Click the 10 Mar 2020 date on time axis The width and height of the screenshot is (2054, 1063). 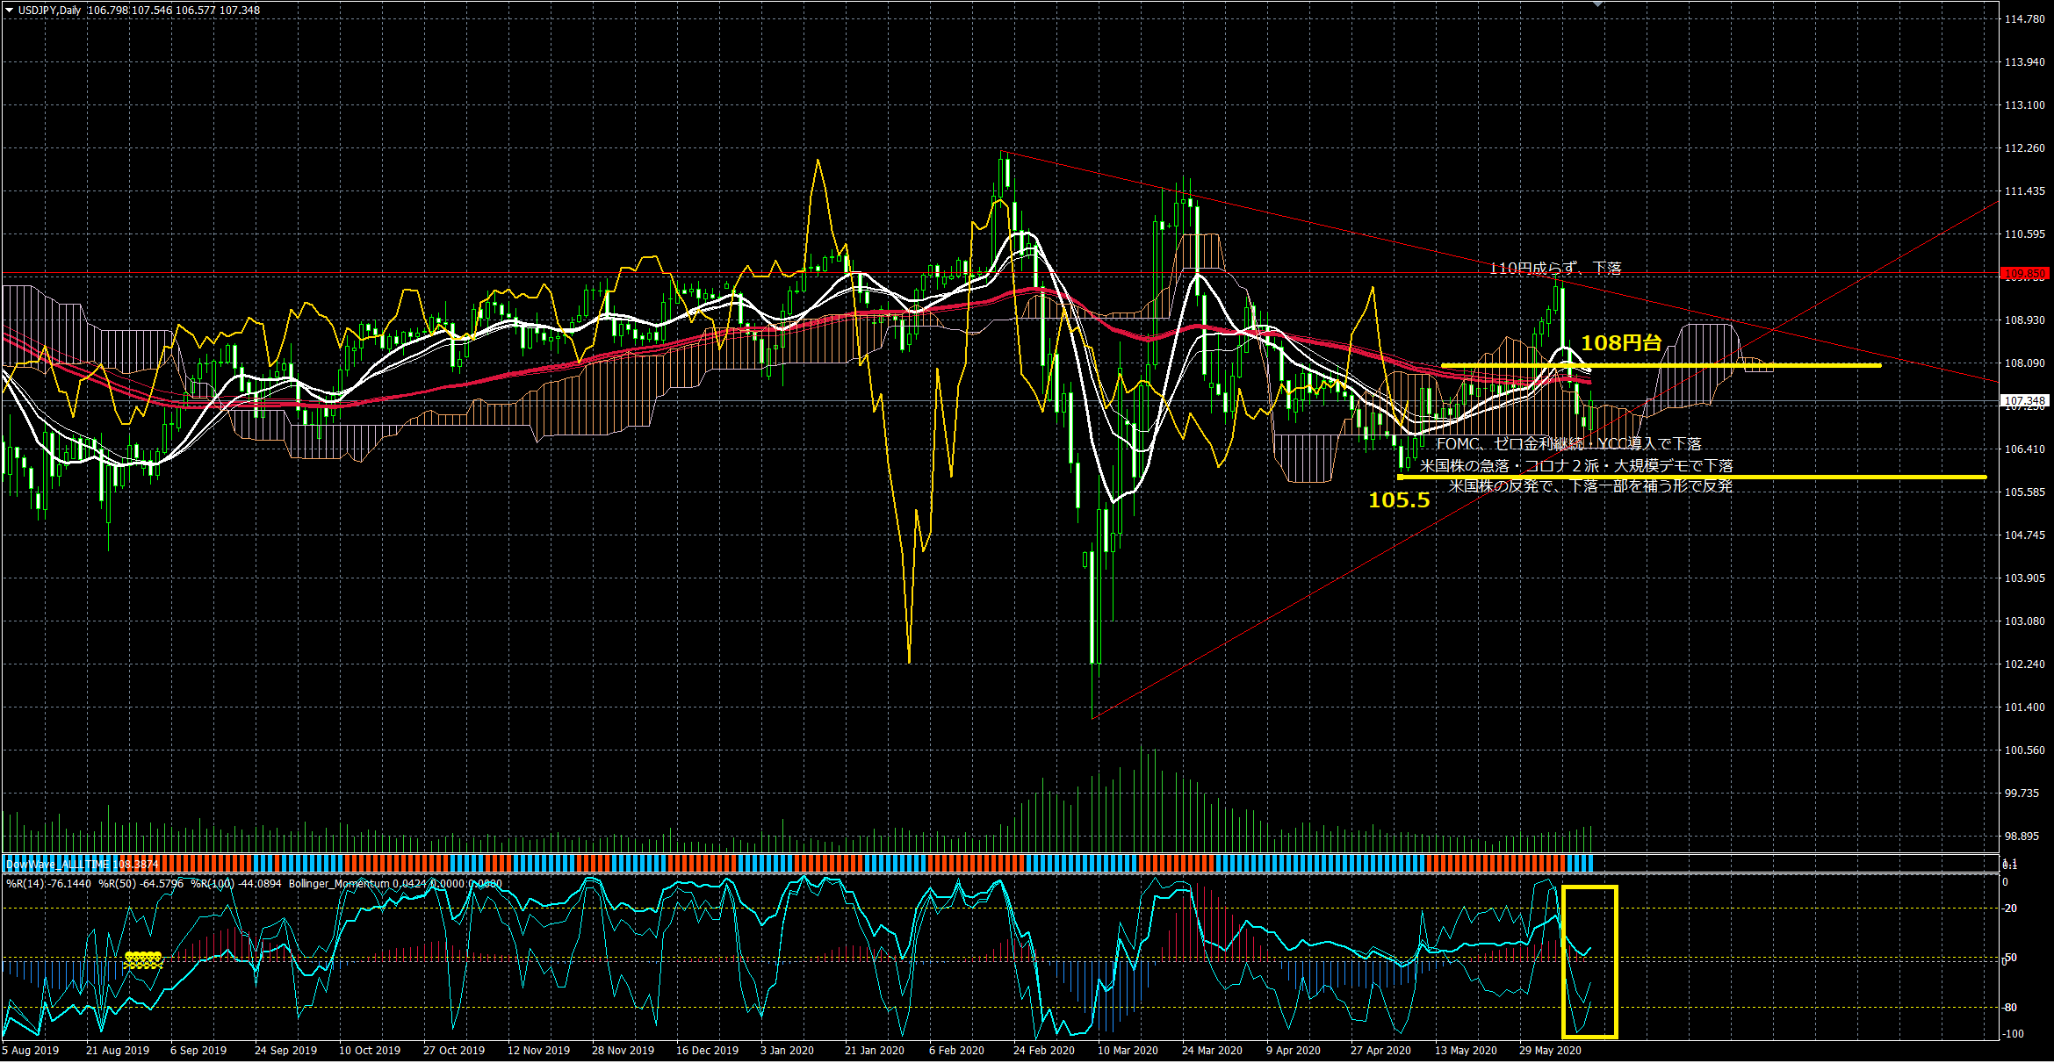coord(1128,1051)
